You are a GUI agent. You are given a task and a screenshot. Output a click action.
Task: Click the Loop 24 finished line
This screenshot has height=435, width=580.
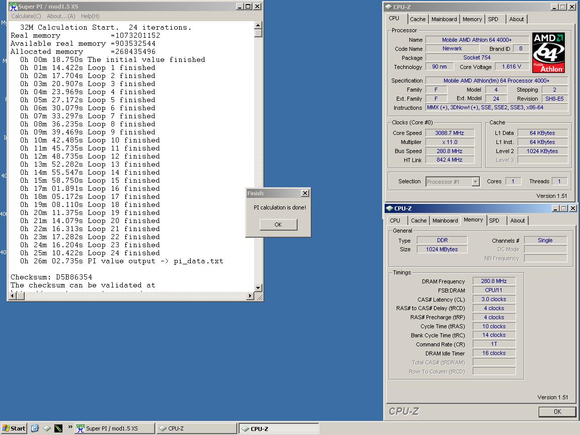coord(90,253)
